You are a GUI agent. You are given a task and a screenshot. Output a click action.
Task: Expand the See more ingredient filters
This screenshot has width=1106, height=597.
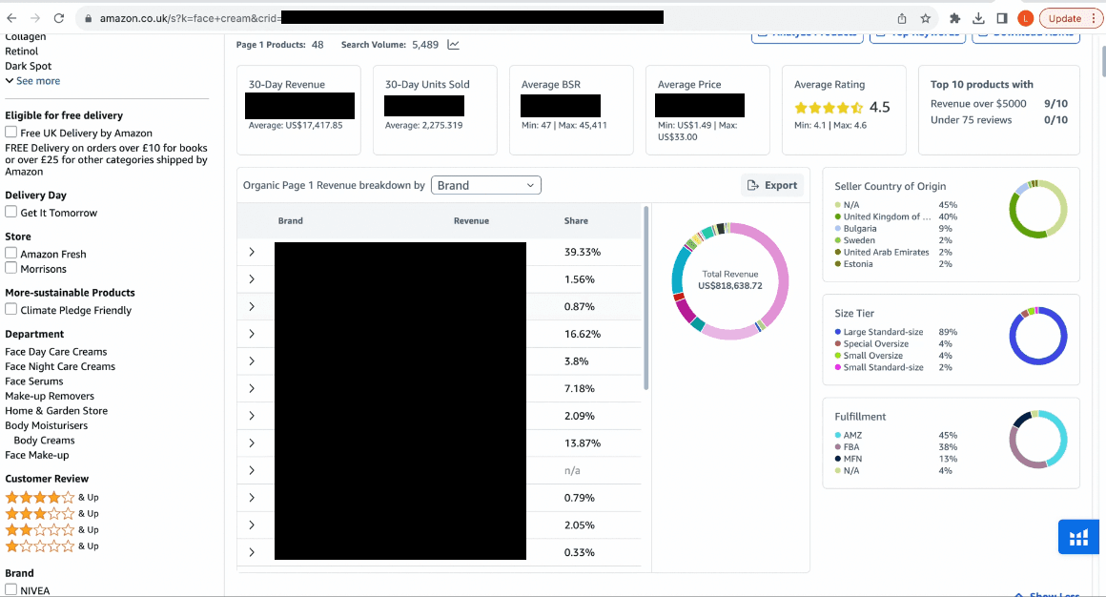click(x=32, y=81)
